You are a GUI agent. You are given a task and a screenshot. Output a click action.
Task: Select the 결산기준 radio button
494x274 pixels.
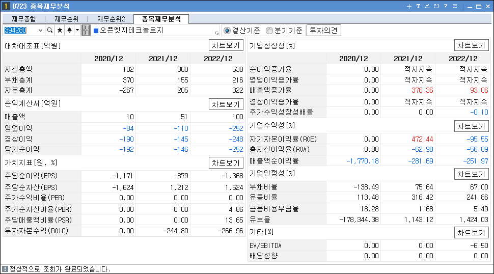click(227, 31)
